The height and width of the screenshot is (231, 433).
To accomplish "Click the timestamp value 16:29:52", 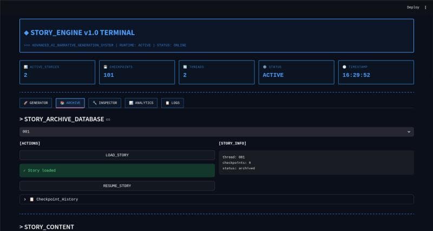I will (x=356, y=75).
